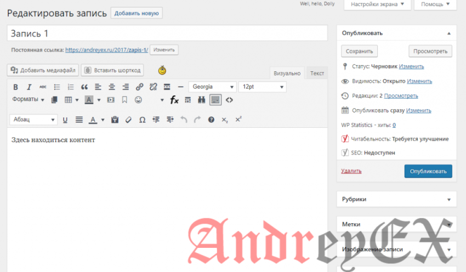Insert special character Omega
This screenshot has width=466, height=272.
point(143,120)
